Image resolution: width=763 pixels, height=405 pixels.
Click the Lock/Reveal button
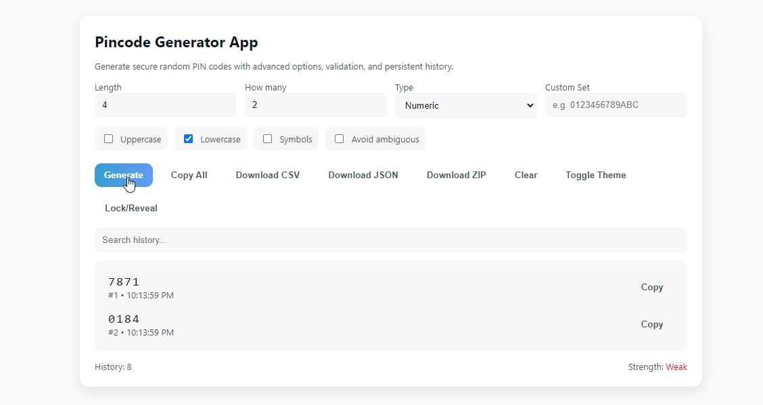coord(131,208)
